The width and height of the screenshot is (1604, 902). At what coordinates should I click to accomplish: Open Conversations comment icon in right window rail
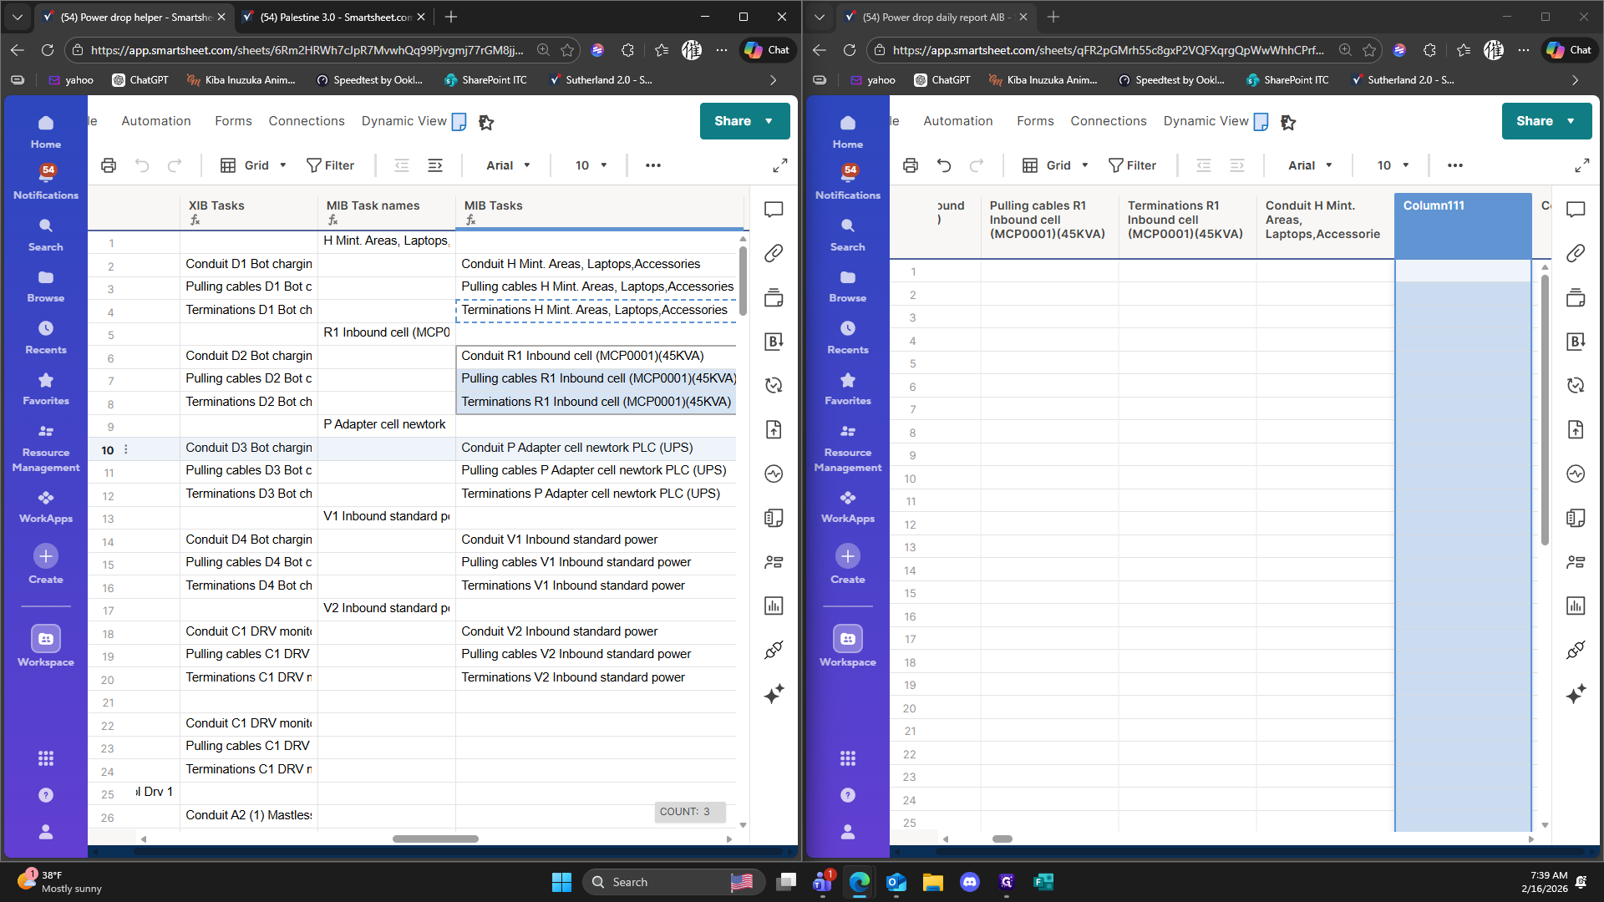[x=1576, y=209]
